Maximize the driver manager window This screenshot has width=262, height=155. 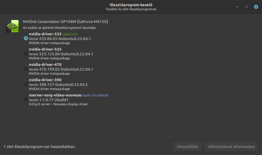[247, 7]
